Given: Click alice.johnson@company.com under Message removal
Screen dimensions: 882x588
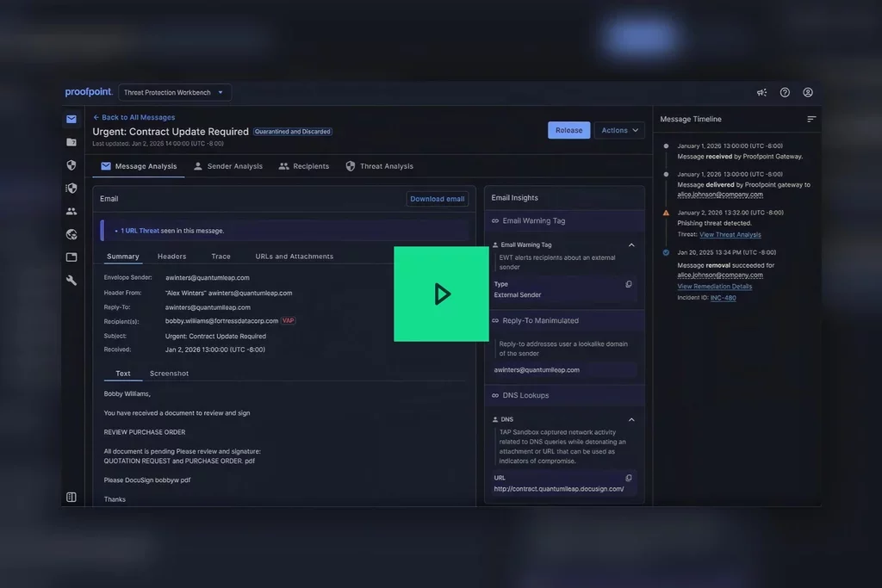Looking at the screenshot, I should [x=720, y=275].
